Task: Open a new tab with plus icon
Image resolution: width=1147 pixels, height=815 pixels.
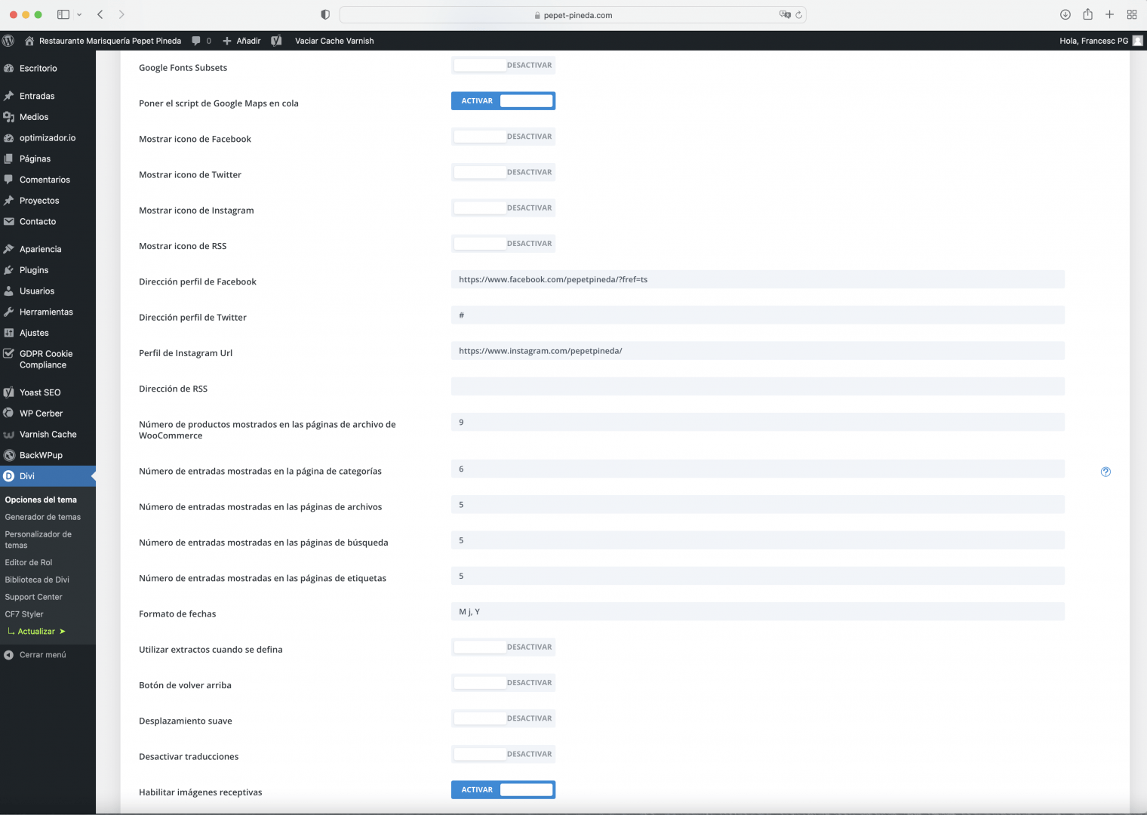Action: [1109, 14]
